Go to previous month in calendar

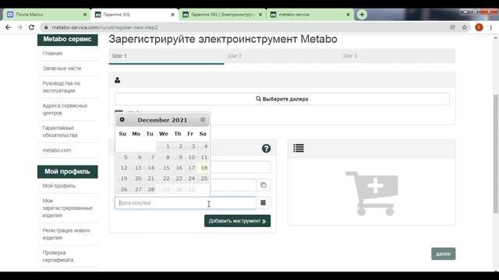[122, 120]
